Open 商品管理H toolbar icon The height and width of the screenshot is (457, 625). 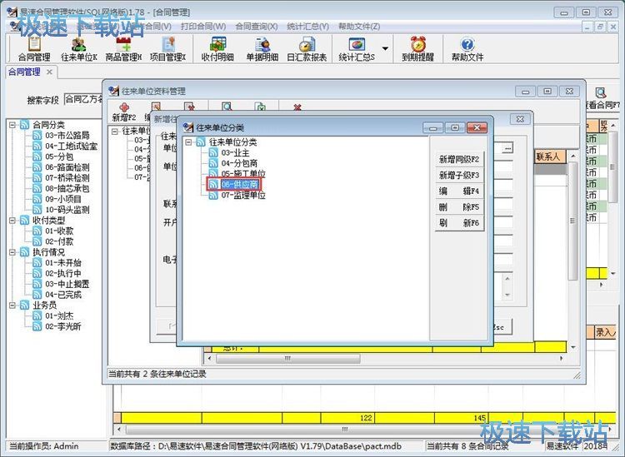tap(123, 48)
